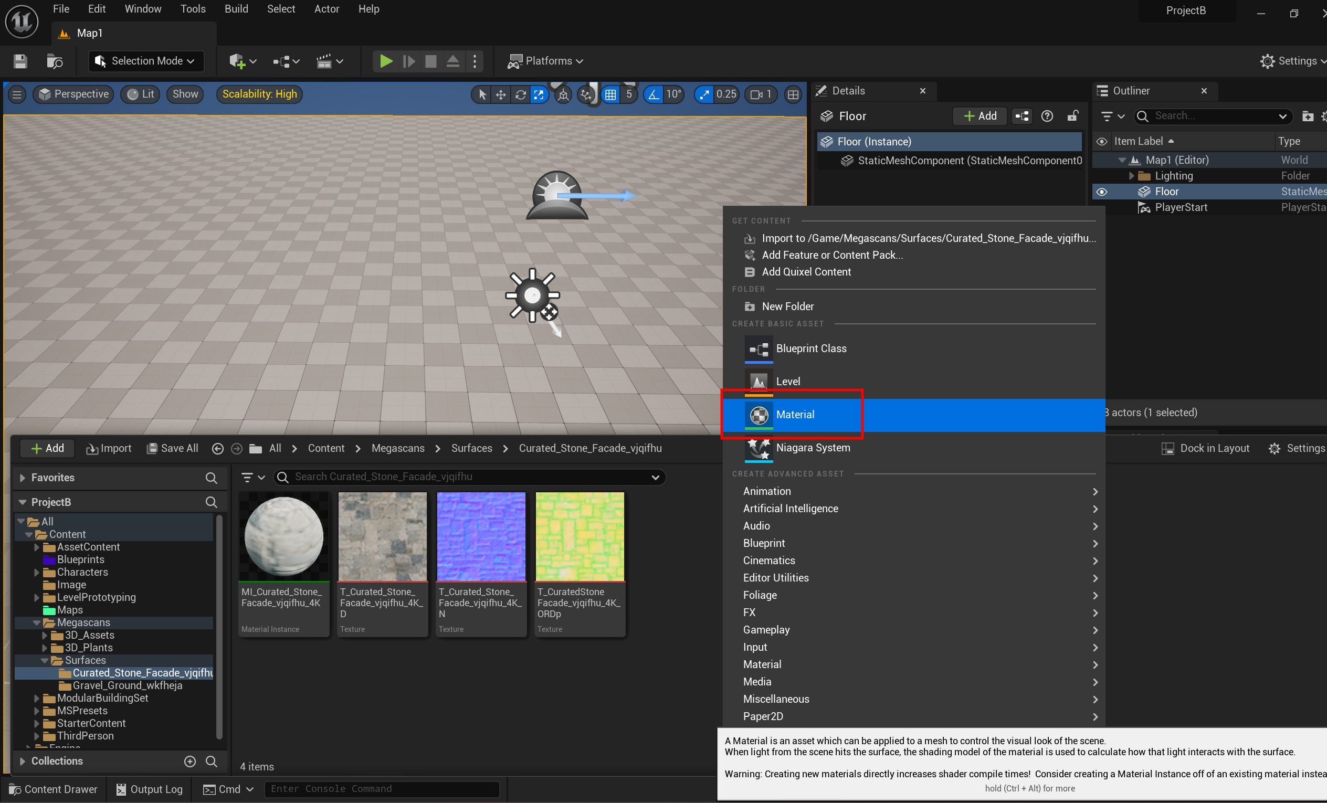Open the viewport hamburger options menu
The height and width of the screenshot is (803, 1327).
[x=17, y=95]
